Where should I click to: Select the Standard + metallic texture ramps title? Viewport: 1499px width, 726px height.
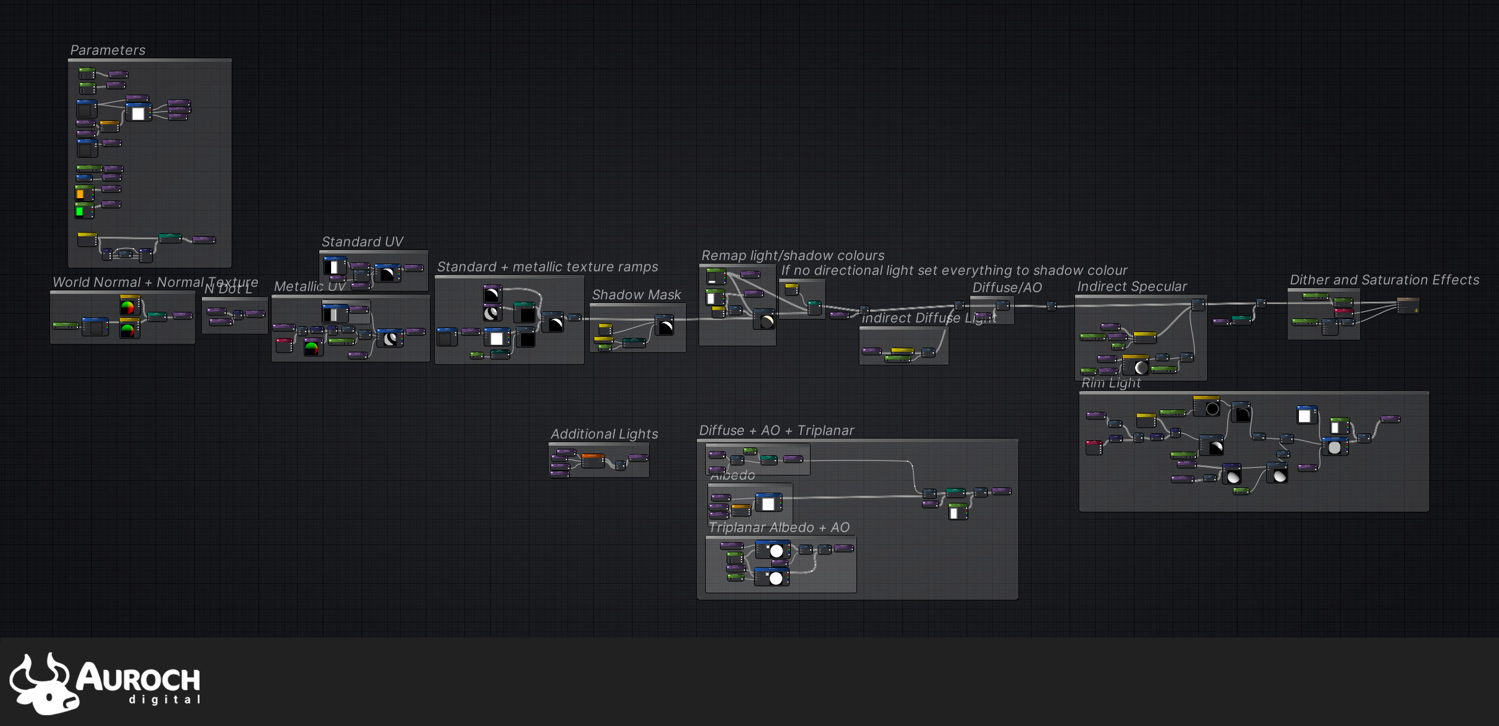coord(547,267)
